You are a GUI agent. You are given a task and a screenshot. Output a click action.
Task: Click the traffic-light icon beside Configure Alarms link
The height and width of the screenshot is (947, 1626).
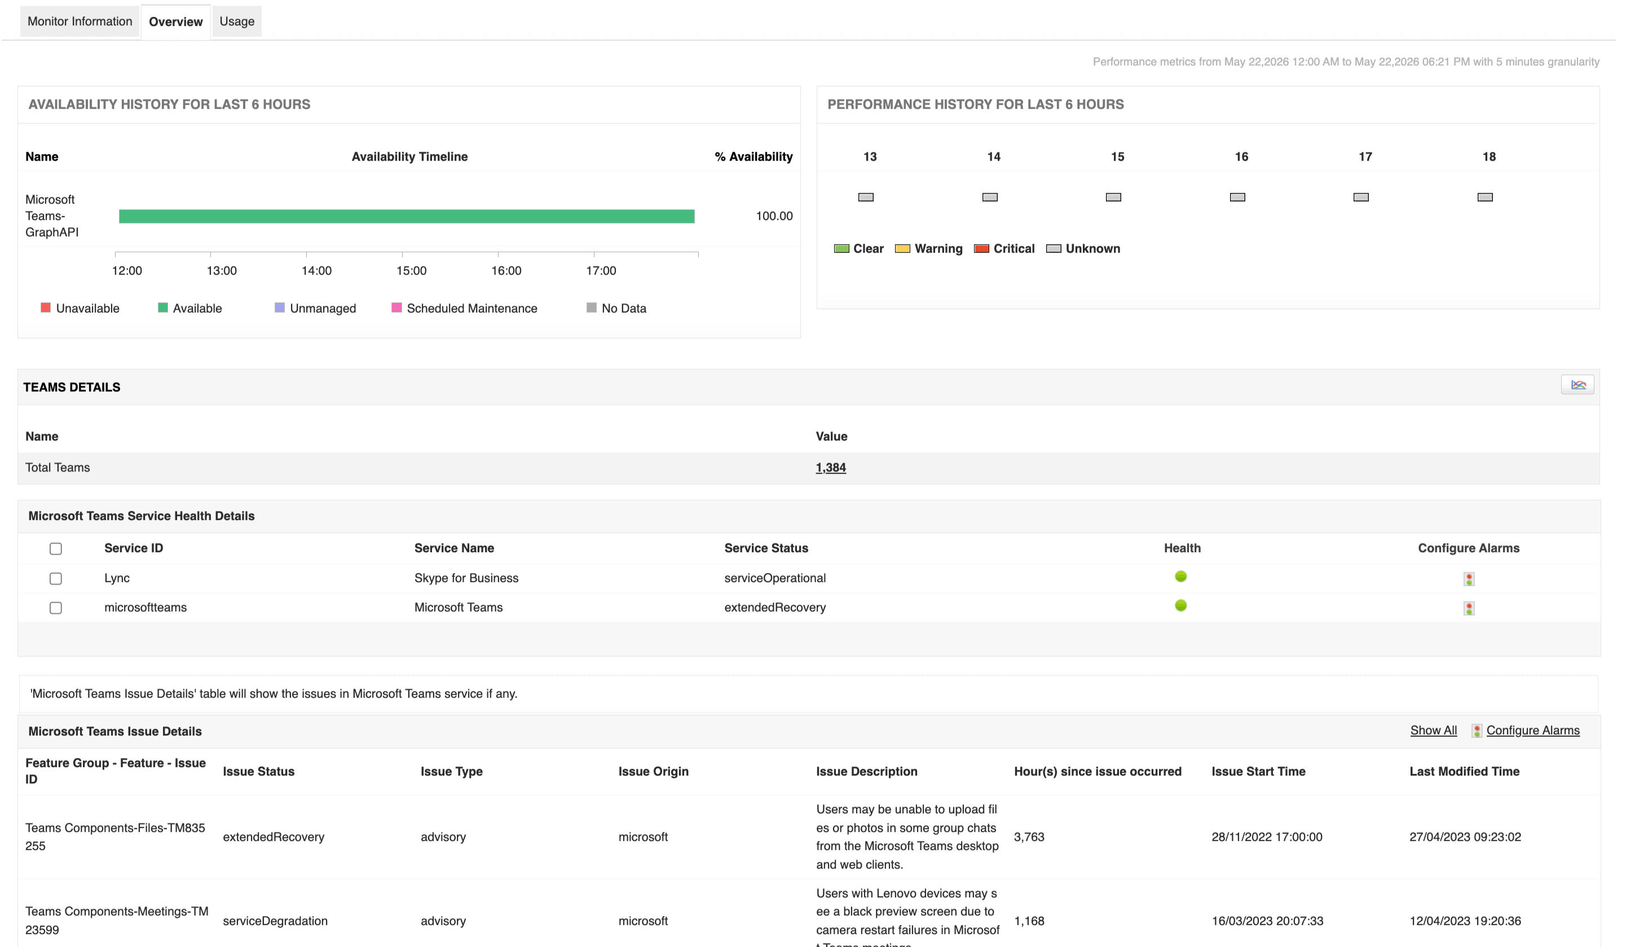point(1477,730)
